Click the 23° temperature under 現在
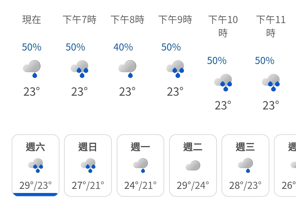Screen dimensions: 296x204 point(32,92)
